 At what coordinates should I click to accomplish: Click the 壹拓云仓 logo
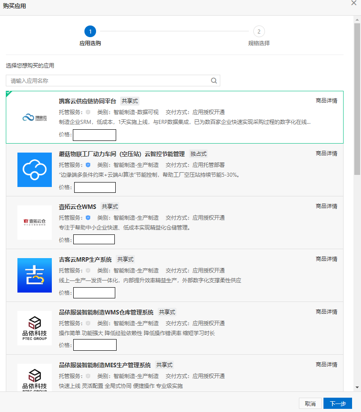pos(35,223)
